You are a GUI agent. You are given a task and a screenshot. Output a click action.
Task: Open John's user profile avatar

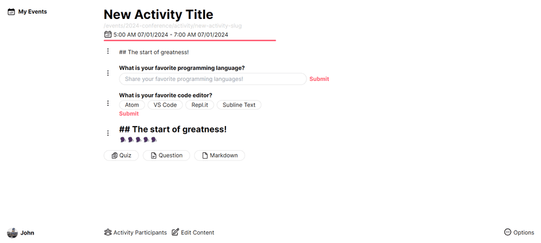(12, 233)
